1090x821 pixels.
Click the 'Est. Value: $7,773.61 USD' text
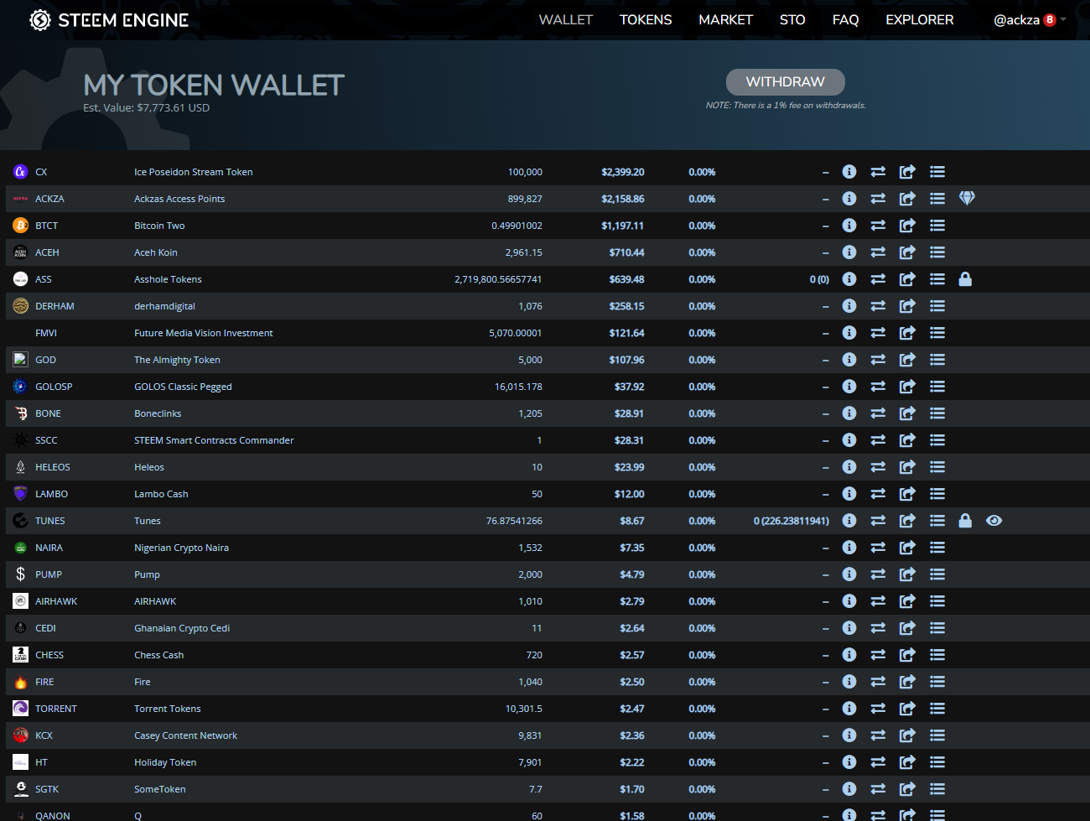(x=147, y=108)
